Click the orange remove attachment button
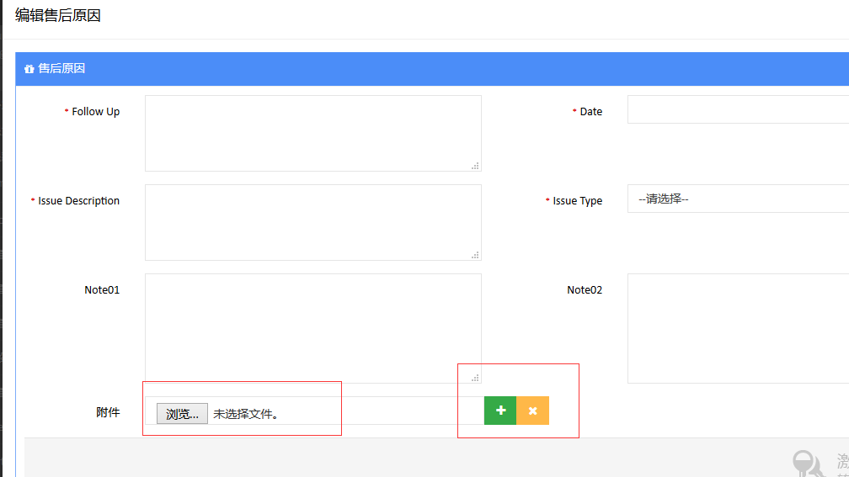This screenshot has width=849, height=477. (533, 411)
